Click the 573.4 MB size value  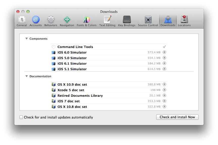pyautogui.click(x=154, y=52)
